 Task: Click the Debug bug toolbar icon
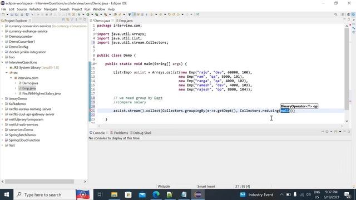pos(79,14)
